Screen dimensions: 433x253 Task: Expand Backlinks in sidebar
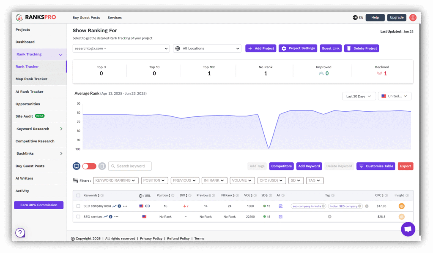pos(61,153)
